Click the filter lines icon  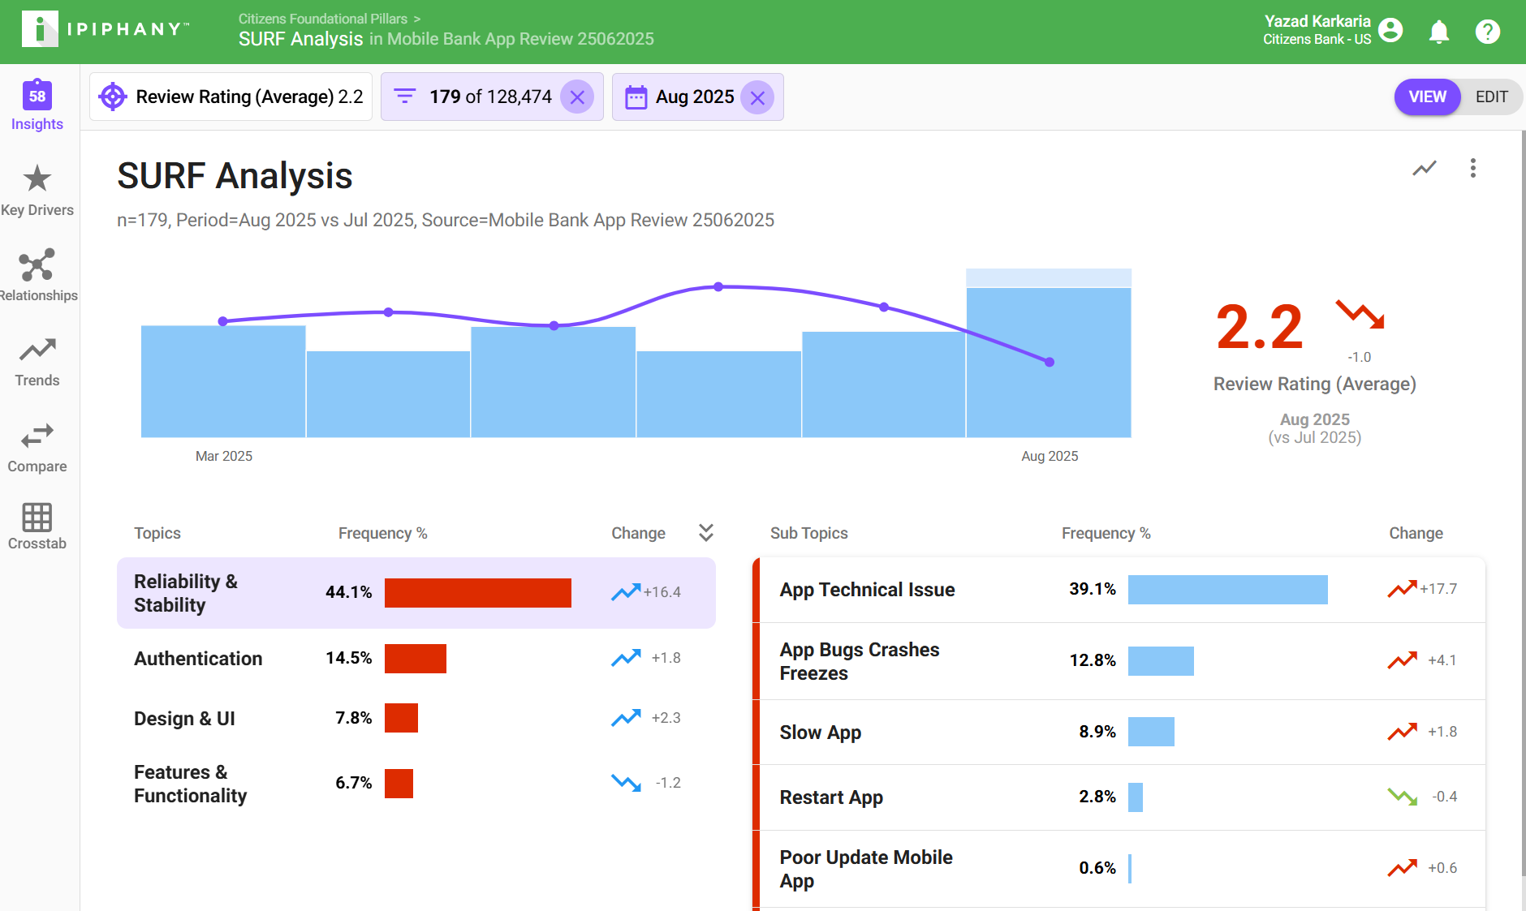(x=404, y=97)
